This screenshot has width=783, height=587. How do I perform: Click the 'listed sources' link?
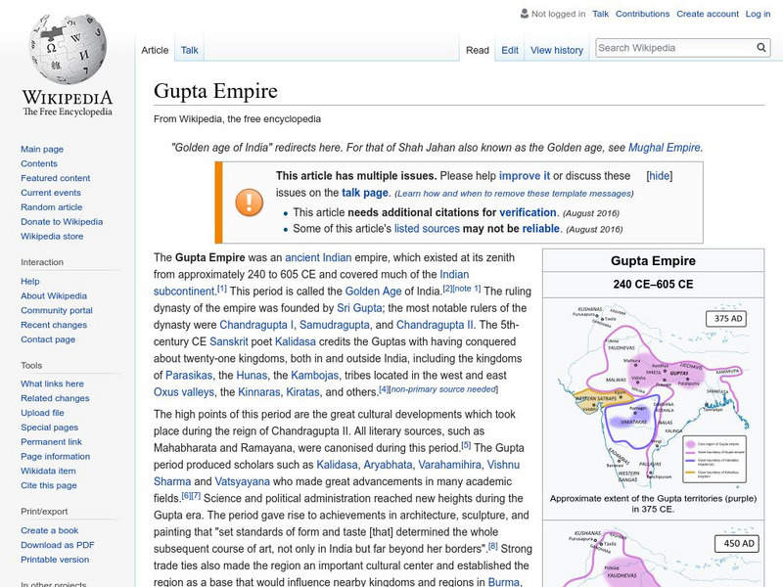(x=427, y=229)
